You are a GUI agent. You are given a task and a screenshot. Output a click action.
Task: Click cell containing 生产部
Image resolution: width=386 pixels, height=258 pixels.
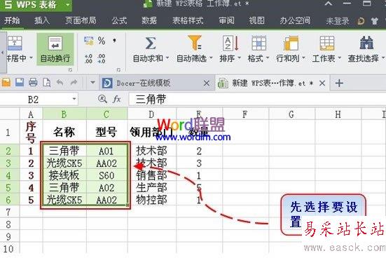coord(152,188)
